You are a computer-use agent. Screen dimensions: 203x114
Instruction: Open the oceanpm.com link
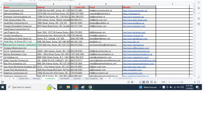[132, 70]
